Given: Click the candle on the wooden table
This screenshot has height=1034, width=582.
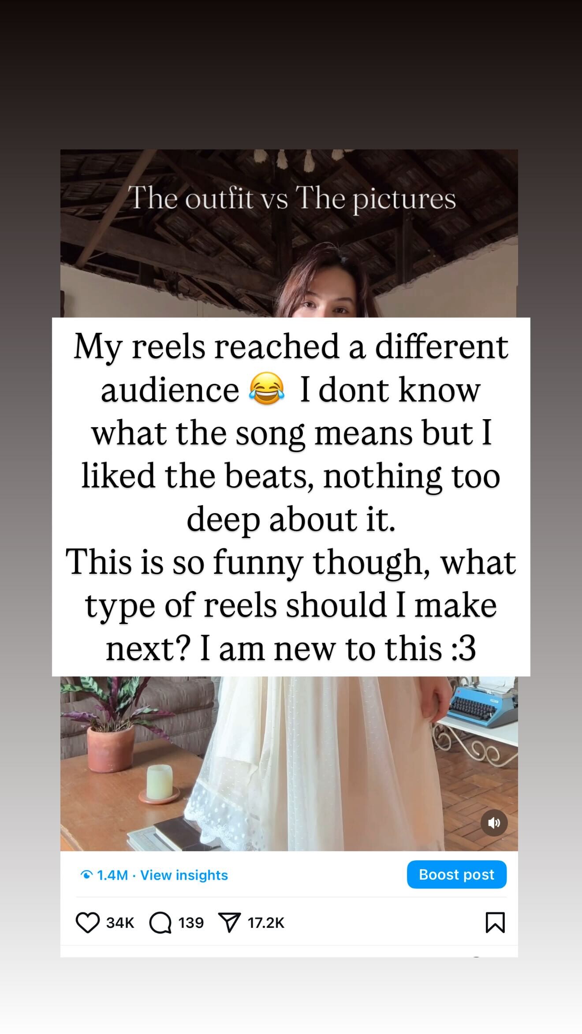Looking at the screenshot, I should (159, 782).
